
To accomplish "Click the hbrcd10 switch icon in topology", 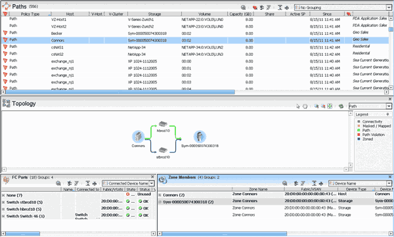I will pyautogui.click(x=163, y=123).
